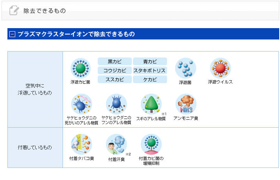280x180 pixels.
Task: Select the ヤケヒョウダニの死がいのアレル物質 mite icon
Action: [81, 104]
